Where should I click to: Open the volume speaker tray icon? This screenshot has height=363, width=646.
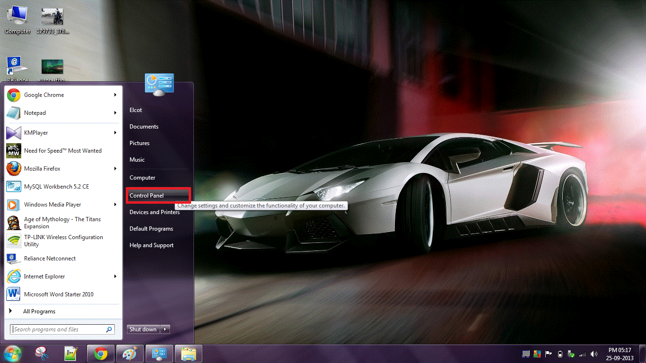[594, 354]
